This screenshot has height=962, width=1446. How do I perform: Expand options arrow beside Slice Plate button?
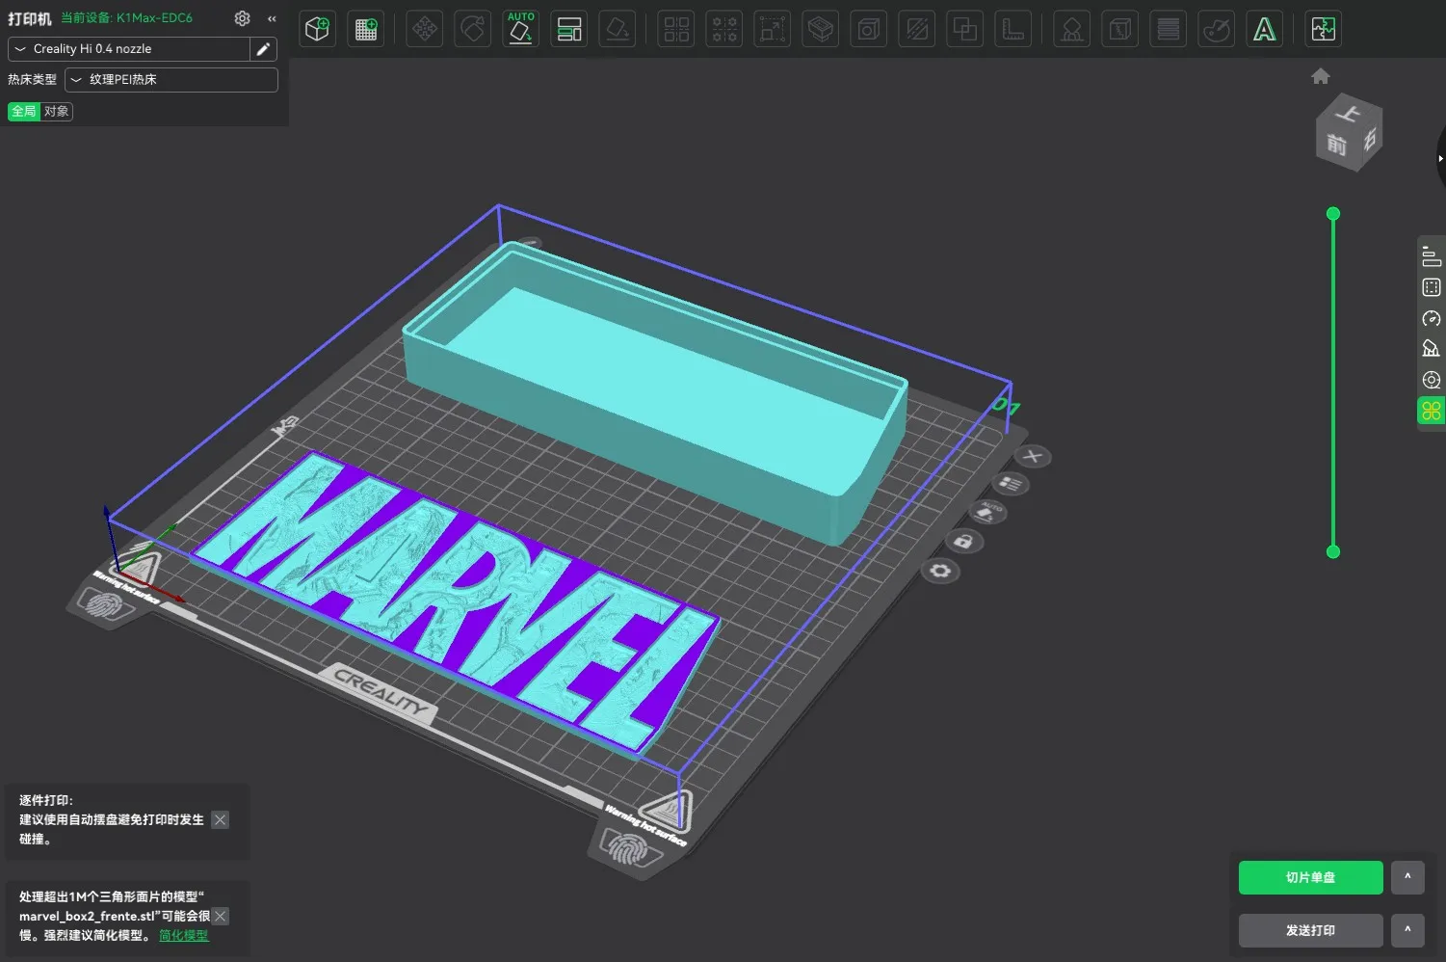click(x=1407, y=877)
